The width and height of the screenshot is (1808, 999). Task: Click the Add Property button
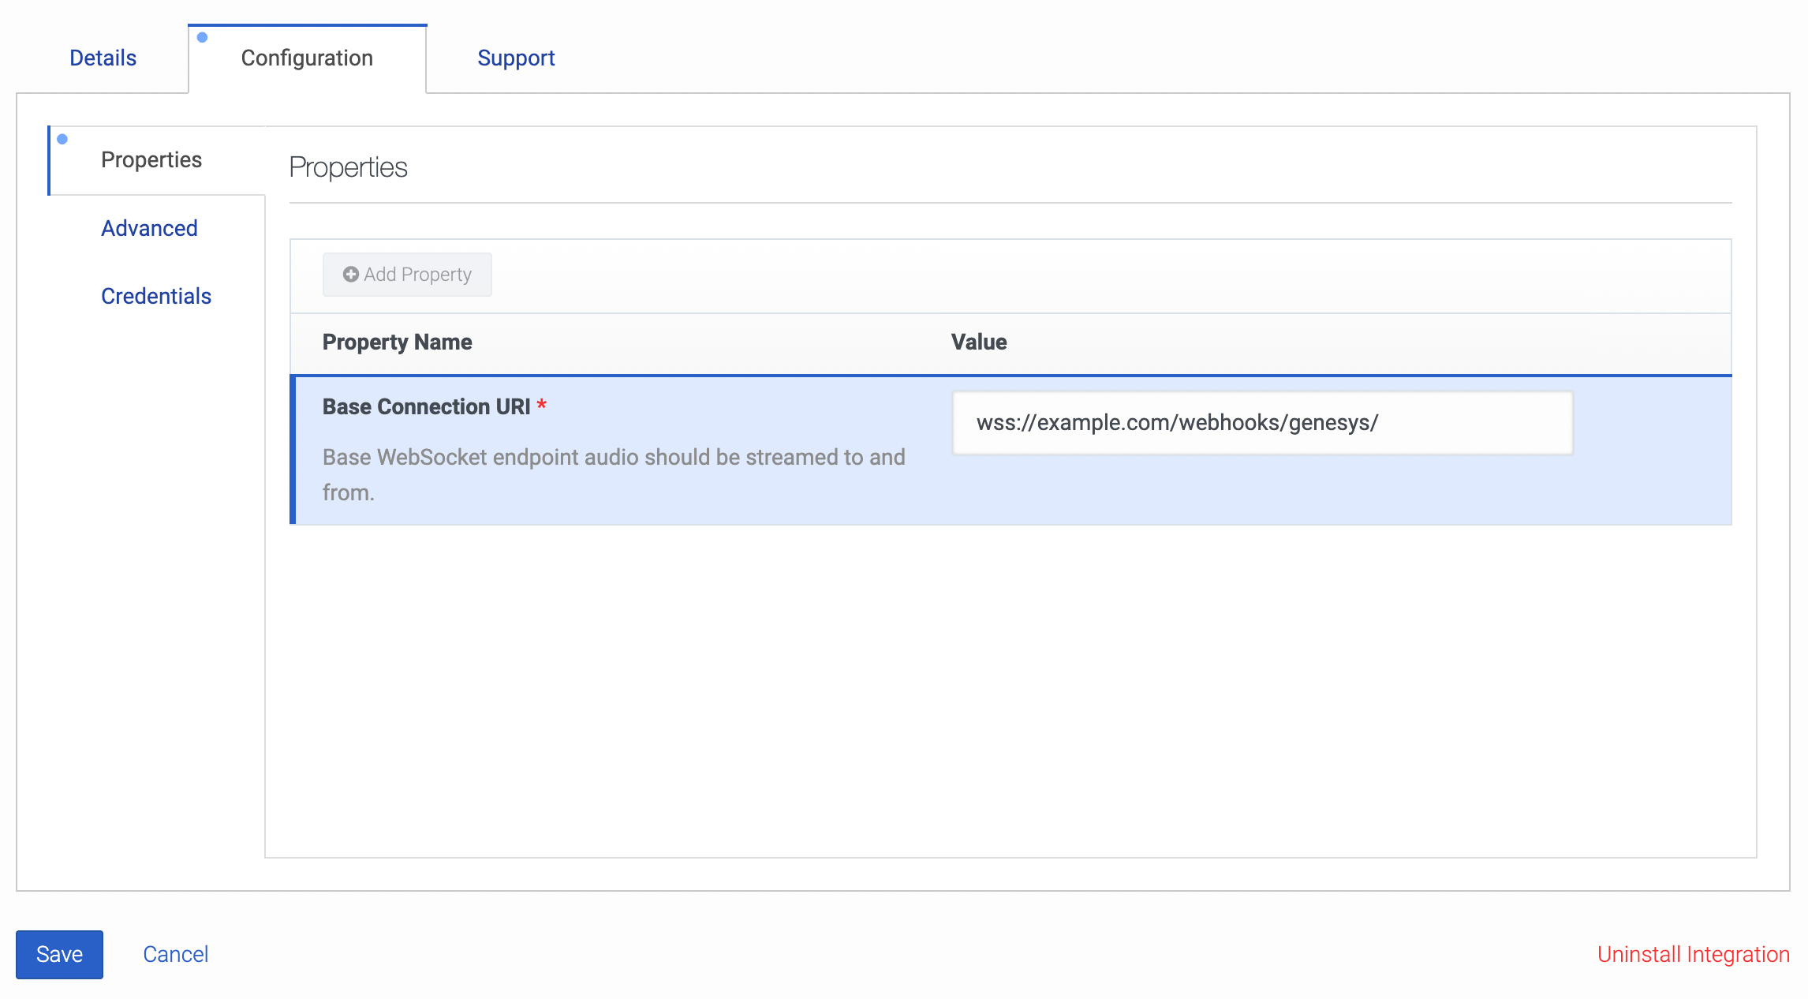[x=406, y=274]
